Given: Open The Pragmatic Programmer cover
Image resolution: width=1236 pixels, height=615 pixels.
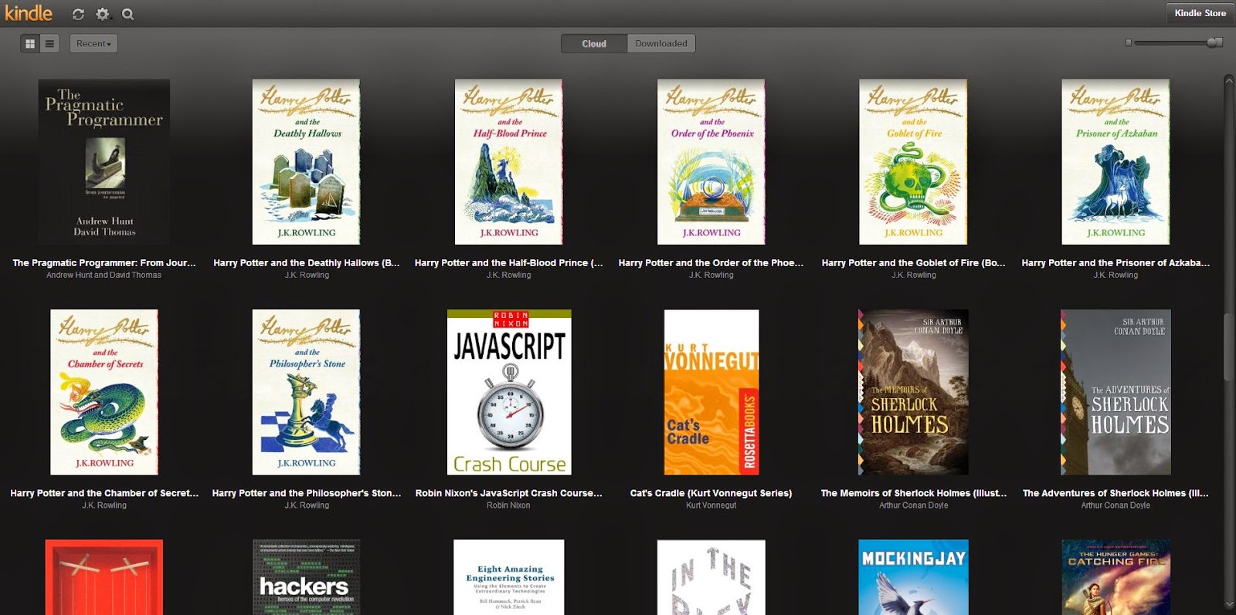Looking at the screenshot, I should (x=104, y=162).
